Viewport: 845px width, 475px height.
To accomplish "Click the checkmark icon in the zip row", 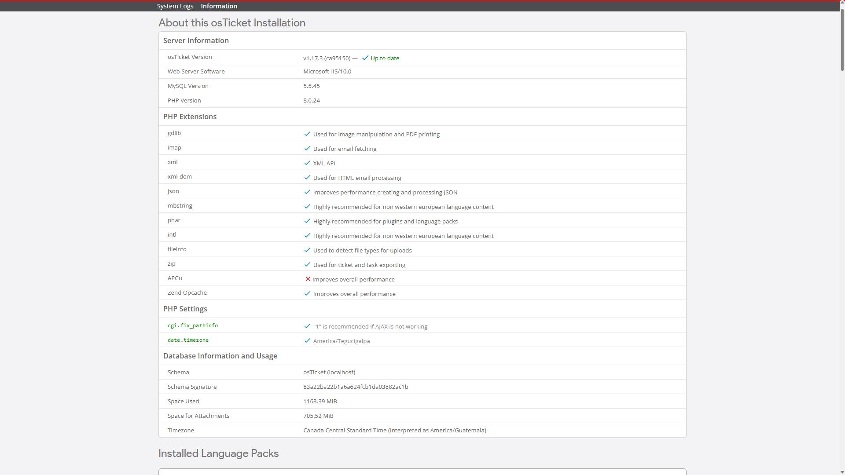I will pos(307,265).
